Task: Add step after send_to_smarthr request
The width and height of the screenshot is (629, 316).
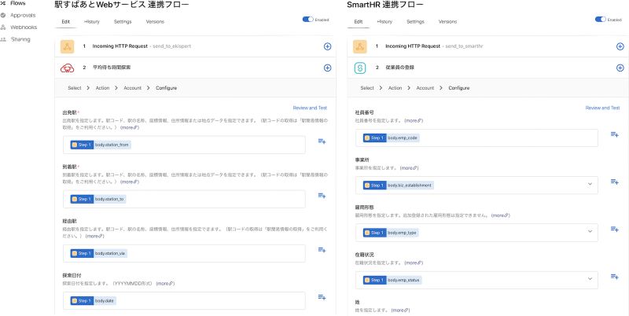Action: pos(620,46)
